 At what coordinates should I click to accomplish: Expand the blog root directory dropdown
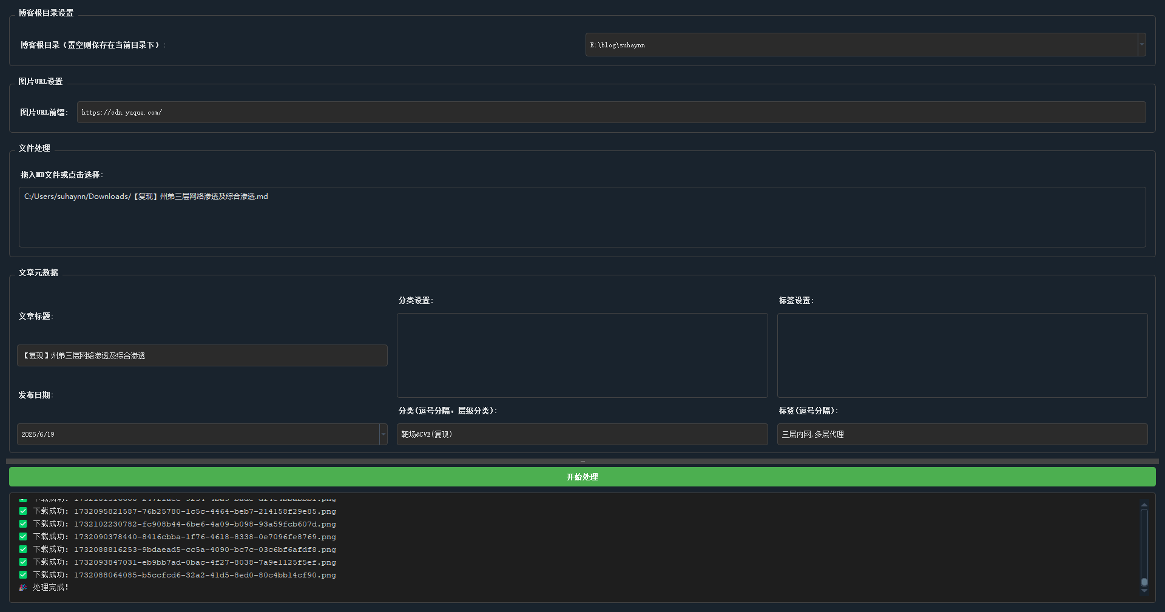pyautogui.click(x=1141, y=45)
